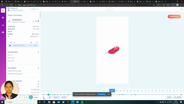Click Sign in button in browser

coord(175,5)
